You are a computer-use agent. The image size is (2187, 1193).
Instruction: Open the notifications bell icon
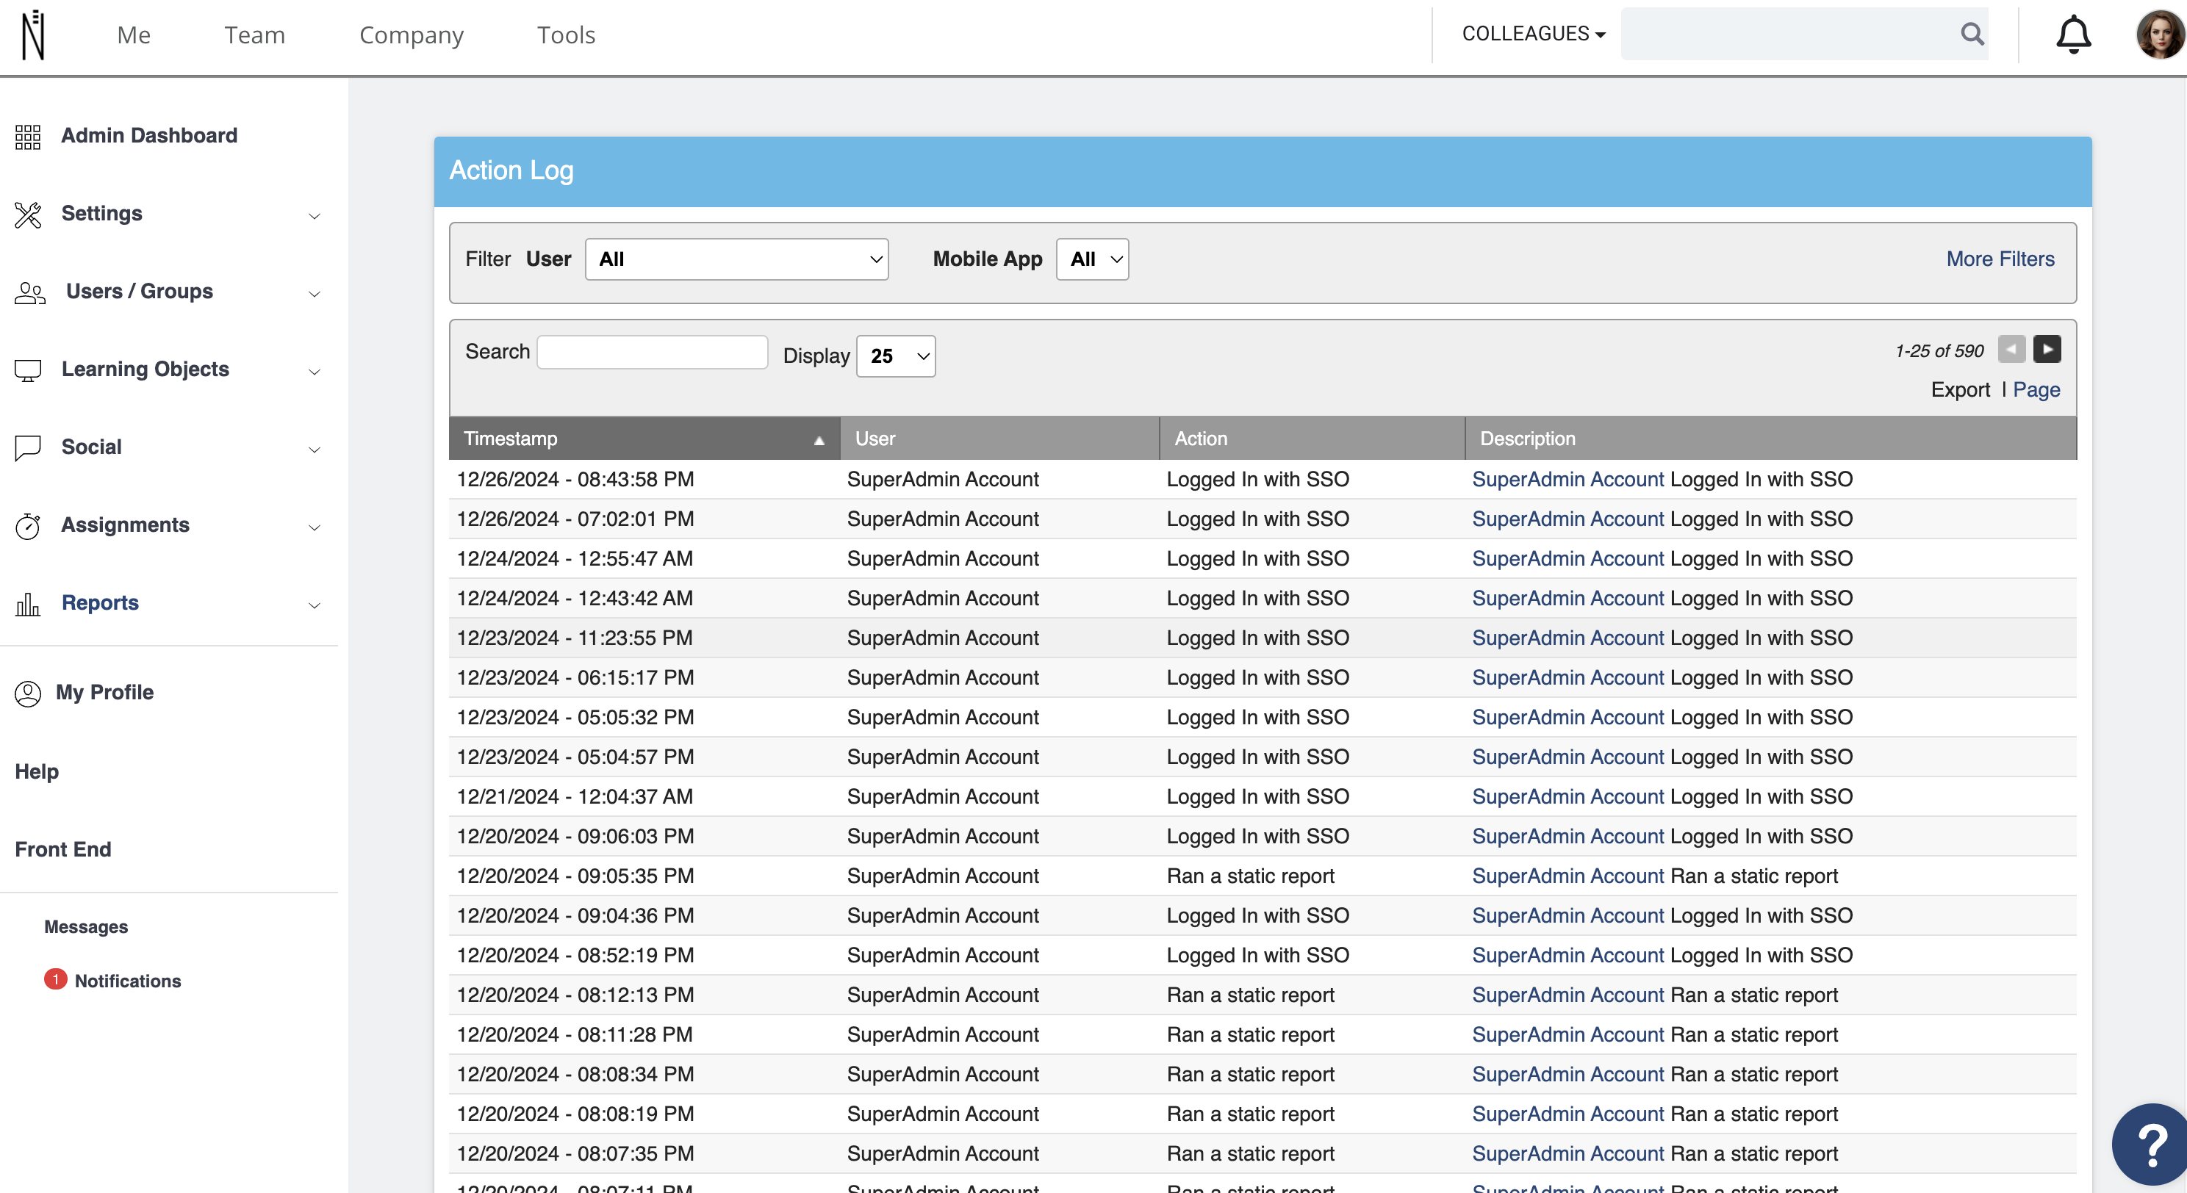point(2073,35)
